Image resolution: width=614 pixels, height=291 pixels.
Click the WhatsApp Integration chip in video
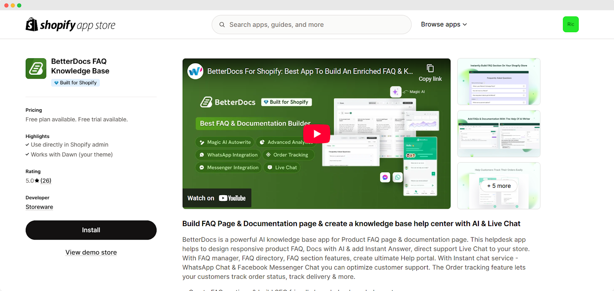[228, 155]
